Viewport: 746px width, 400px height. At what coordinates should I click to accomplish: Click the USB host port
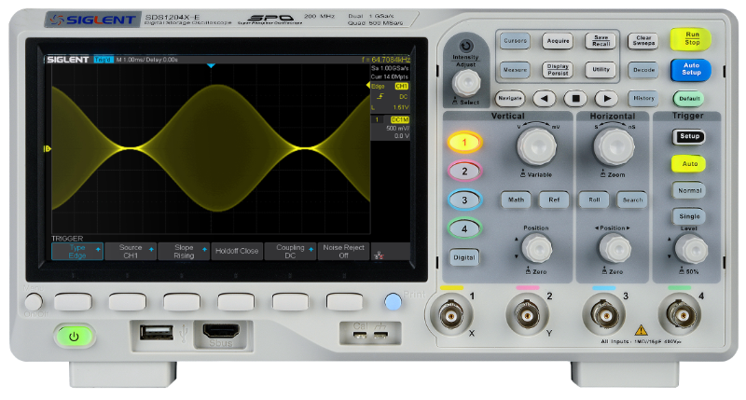tap(156, 332)
